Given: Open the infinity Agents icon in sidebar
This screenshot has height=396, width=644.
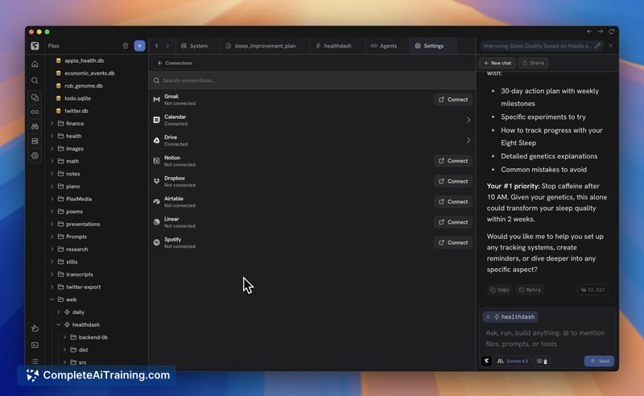Looking at the screenshot, I should [35, 112].
